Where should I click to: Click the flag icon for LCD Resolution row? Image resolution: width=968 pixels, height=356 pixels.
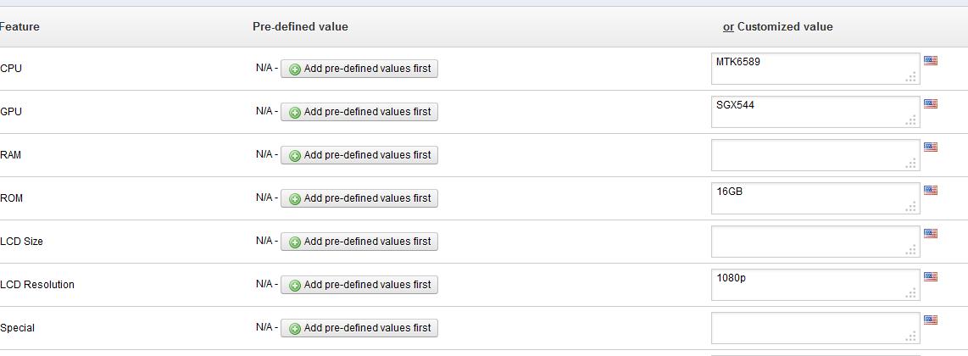pos(930,277)
